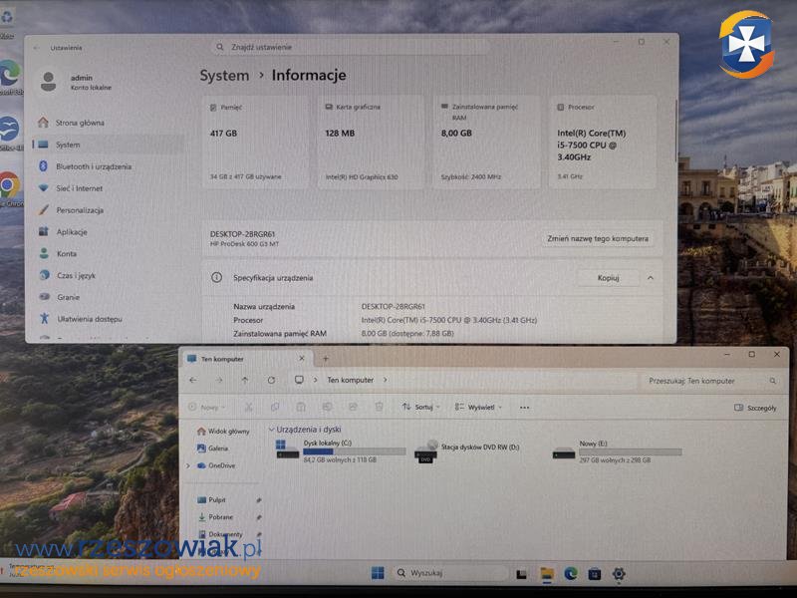Image resolution: width=797 pixels, height=598 pixels.
Task: Open Google Chrome desktop shortcut
Action: coord(9,185)
